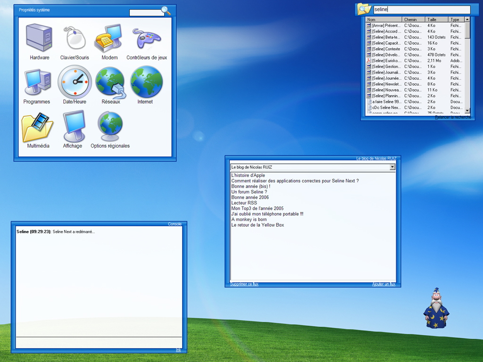Click the search field containing seline

421,9
